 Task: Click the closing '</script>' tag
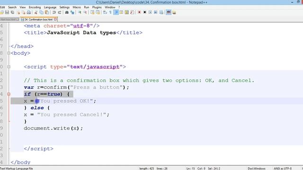(38, 149)
